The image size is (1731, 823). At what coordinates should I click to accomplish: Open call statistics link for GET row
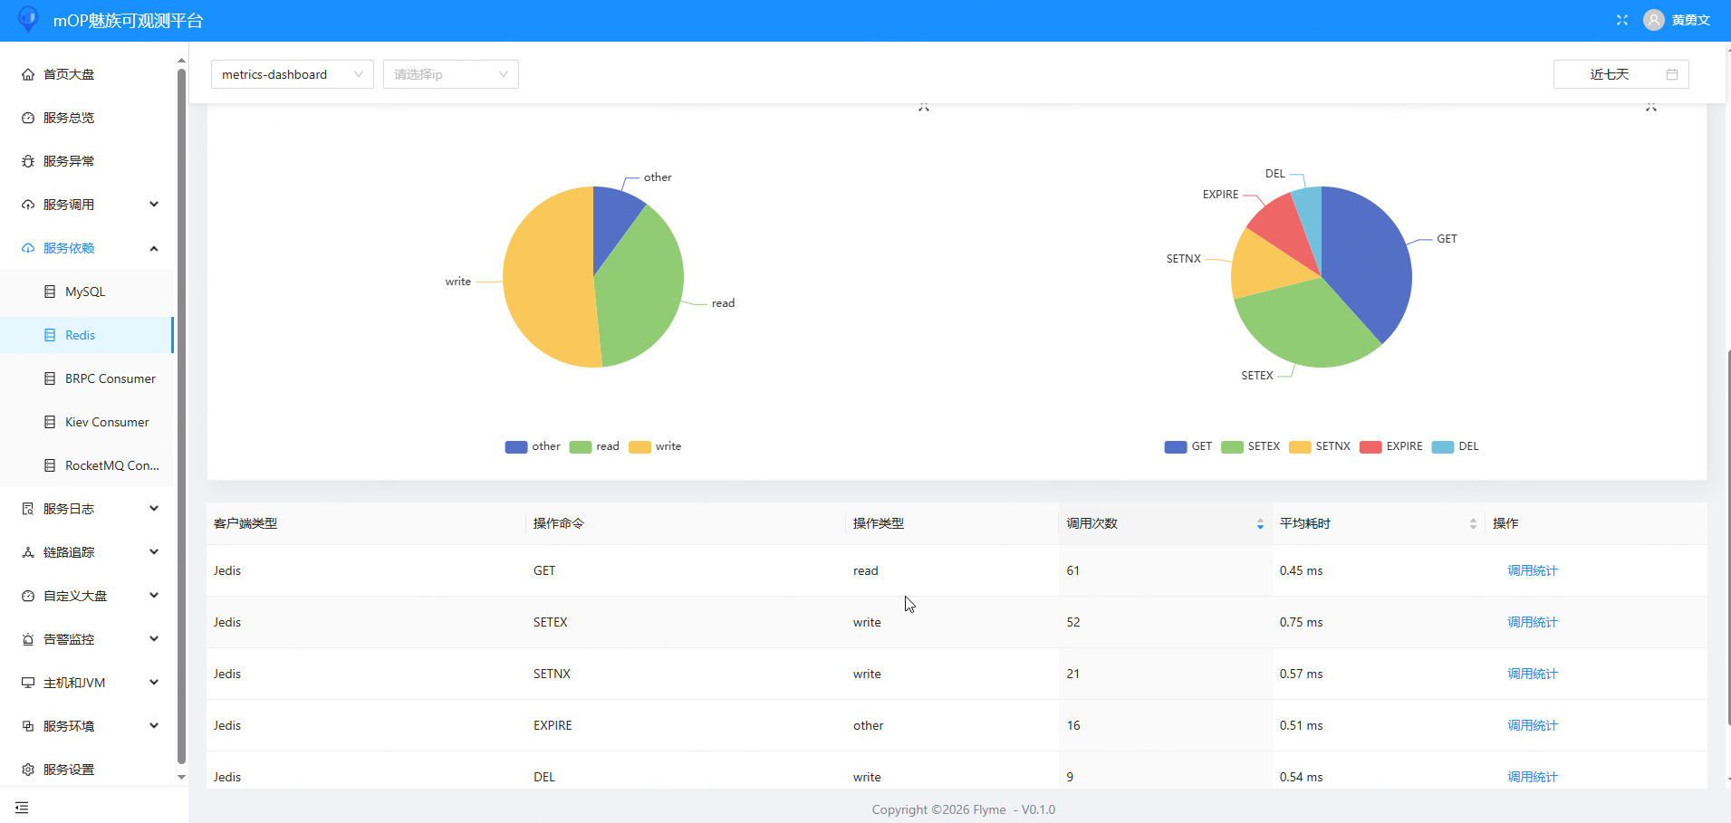click(1532, 570)
